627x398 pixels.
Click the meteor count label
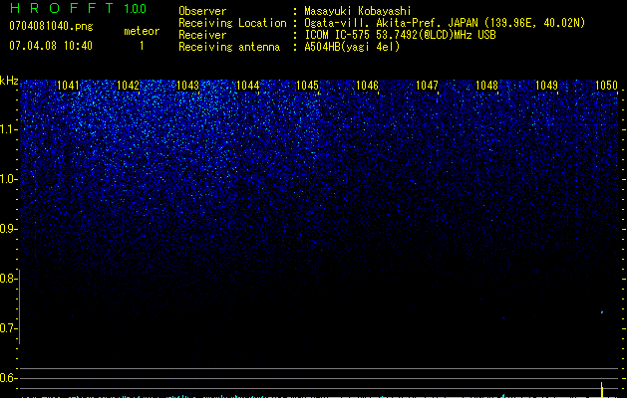pos(142,31)
